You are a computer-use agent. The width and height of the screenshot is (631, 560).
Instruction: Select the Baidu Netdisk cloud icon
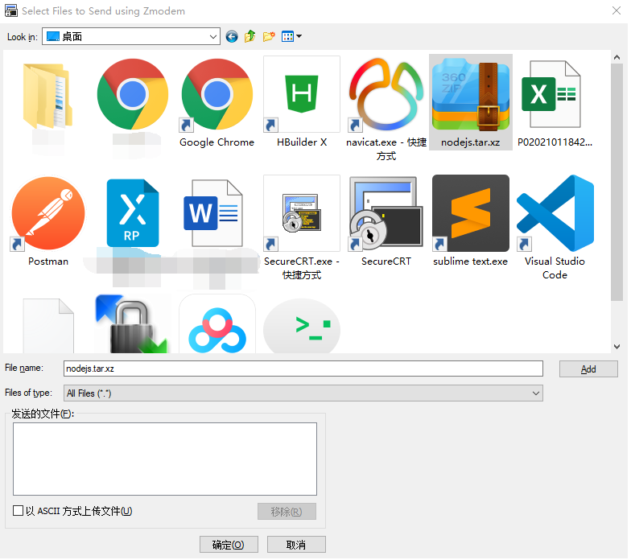click(217, 323)
